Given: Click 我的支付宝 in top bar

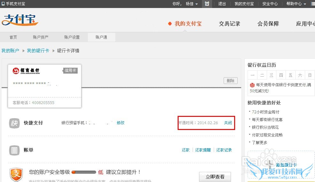Looking at the screenshot, I should click(x=244, y=4).
